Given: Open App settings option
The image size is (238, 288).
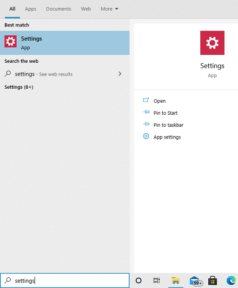Looking at the screenshot, I should (167, 137).
